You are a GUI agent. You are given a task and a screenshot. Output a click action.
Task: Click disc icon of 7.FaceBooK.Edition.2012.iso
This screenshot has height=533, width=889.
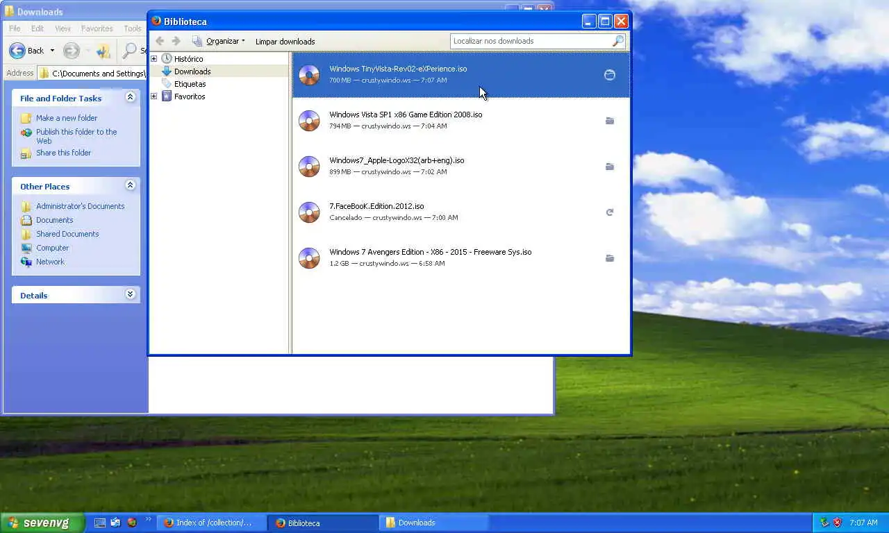(309, 212)
